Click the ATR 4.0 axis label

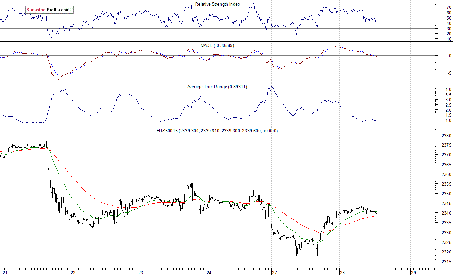coord(448,89)
